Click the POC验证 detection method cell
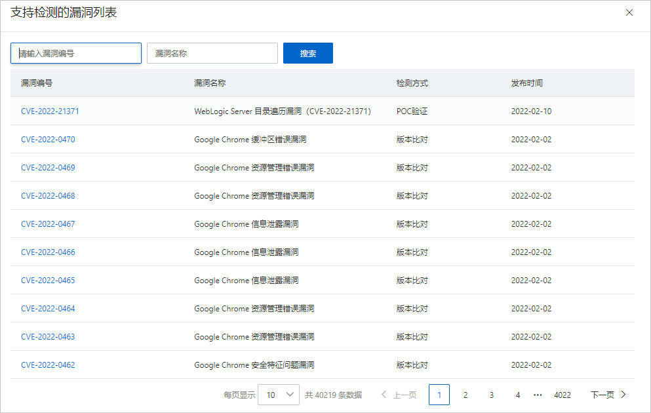 pyautogui.click(x=412, y=111)
